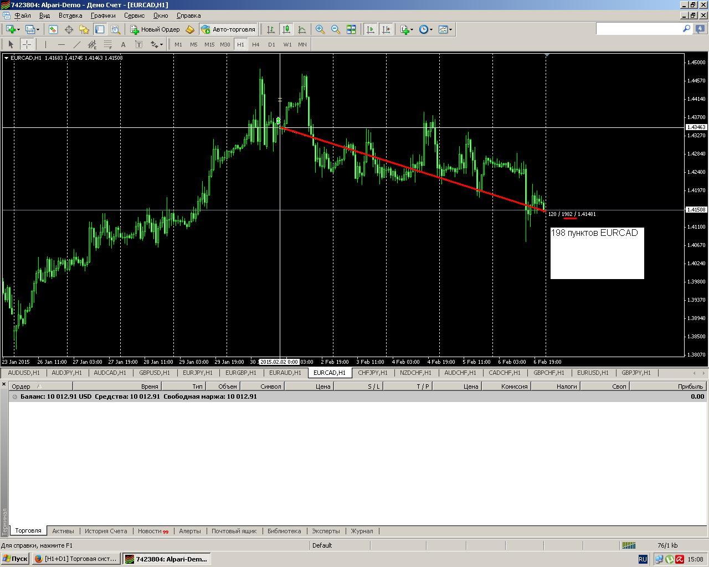Expand the Profiles dropdown arrow
Viewport: 709px width, 567px height.
38,29
